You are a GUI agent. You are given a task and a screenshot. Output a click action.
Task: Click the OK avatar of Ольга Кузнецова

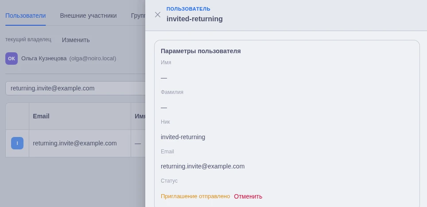point(12,59)
